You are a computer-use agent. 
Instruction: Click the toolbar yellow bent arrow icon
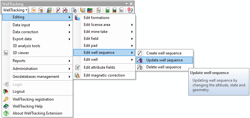tap(82, 10)
